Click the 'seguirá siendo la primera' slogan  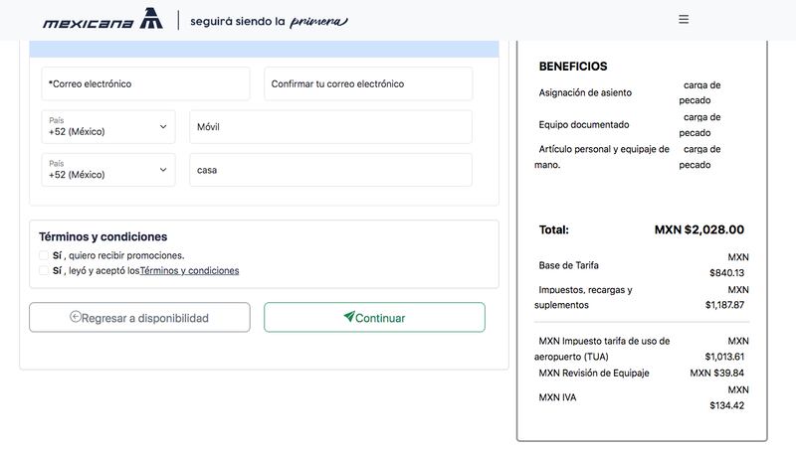pos(269,21)
